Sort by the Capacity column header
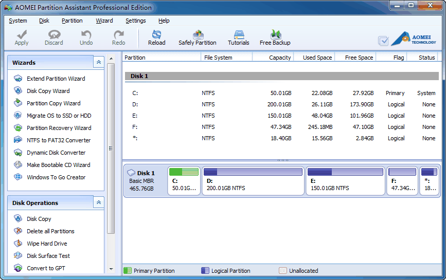The height and width of the screenshot is (280, 446). 273,58
